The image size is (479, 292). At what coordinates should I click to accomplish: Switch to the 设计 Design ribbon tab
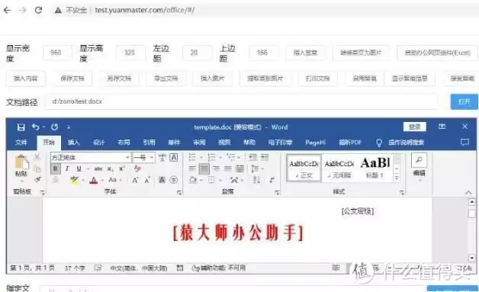pyautogui.click(x=98, y=143)
